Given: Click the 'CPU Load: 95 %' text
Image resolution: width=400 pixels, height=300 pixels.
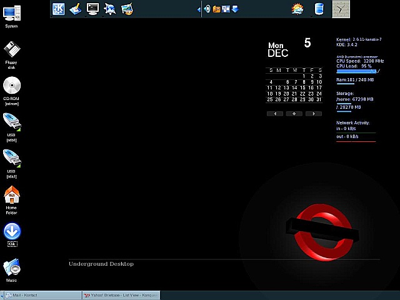Looking at the screenshot, I should click(x=354, y=66).
